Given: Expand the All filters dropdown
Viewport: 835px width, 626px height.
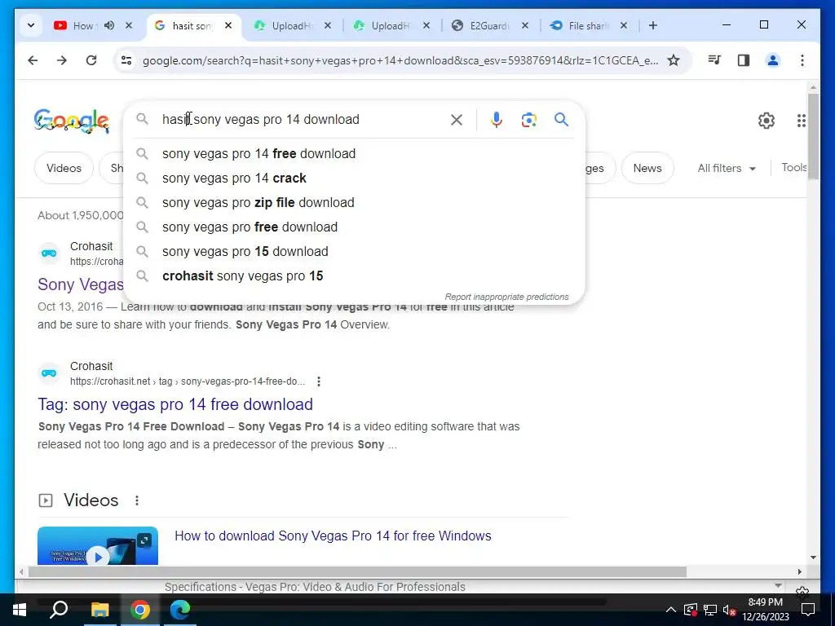Looking at the screenshot, I should 727,168.
